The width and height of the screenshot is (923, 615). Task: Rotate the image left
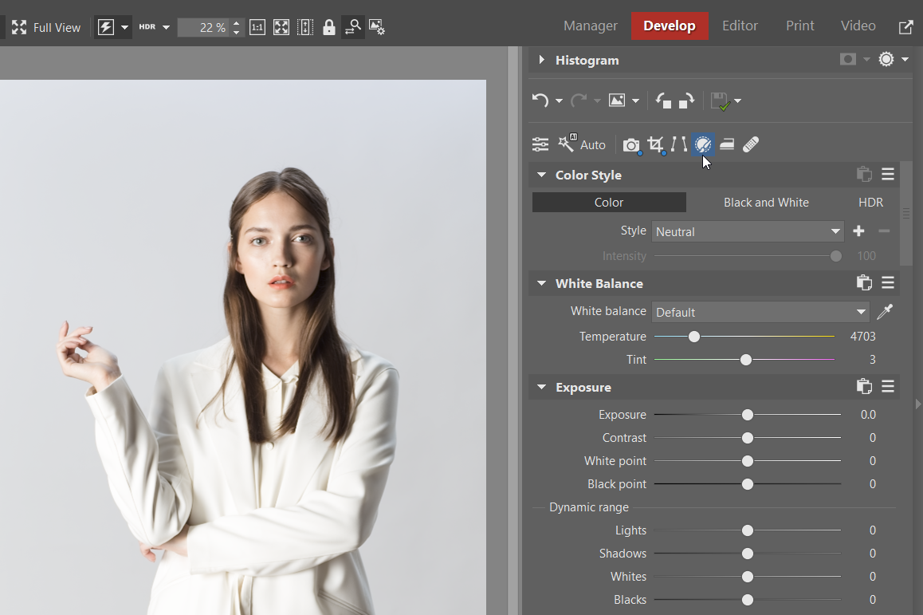click(663, 101)
